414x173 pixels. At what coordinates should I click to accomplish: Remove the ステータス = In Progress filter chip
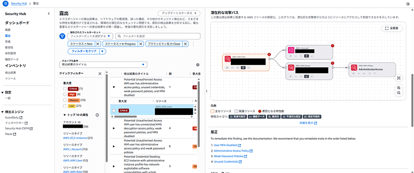coord(141,44)
